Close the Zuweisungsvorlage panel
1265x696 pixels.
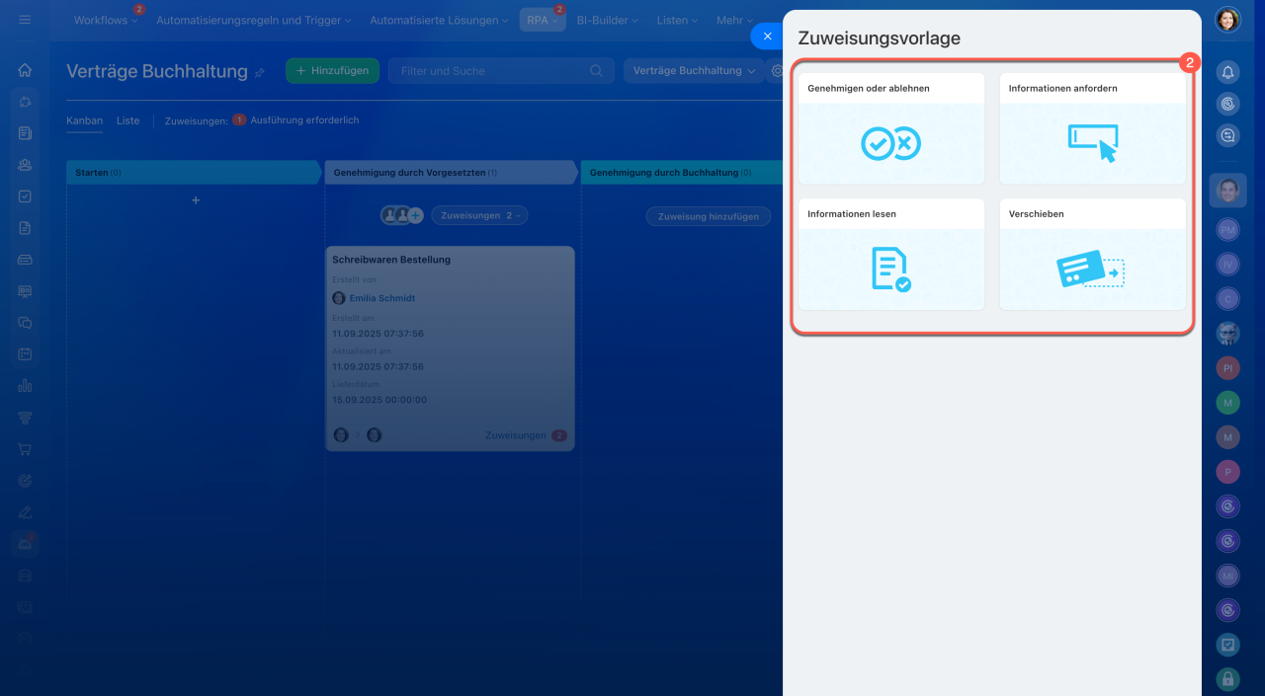(x=767, y=36)
